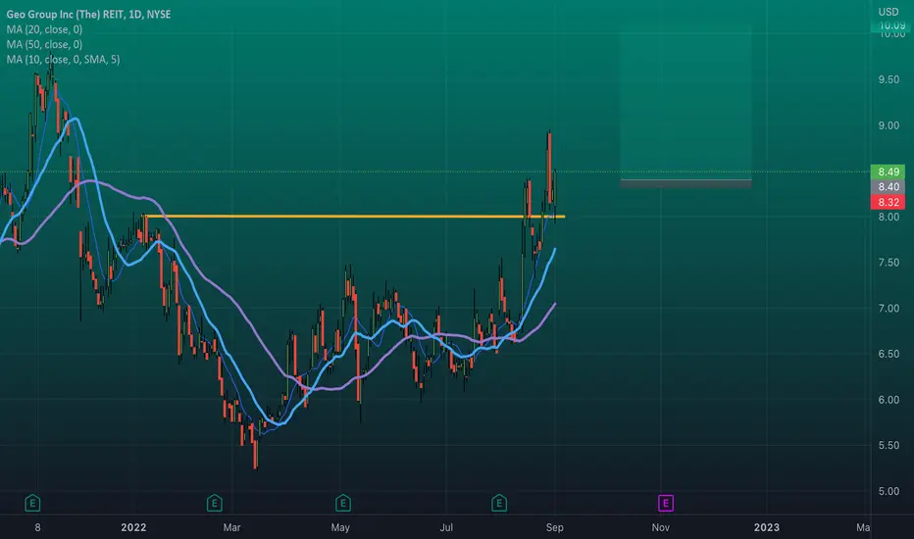Select the MA (50, close, 0) indicator legend
Image resolution: width=914 pixels, height=539 pixels.
44,44
